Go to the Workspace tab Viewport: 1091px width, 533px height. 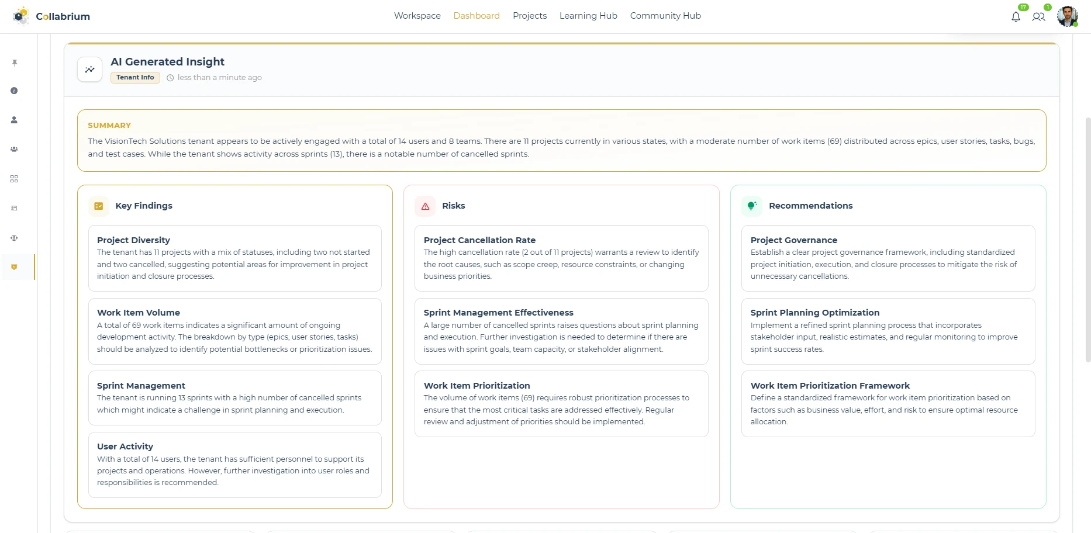point(417,16)
